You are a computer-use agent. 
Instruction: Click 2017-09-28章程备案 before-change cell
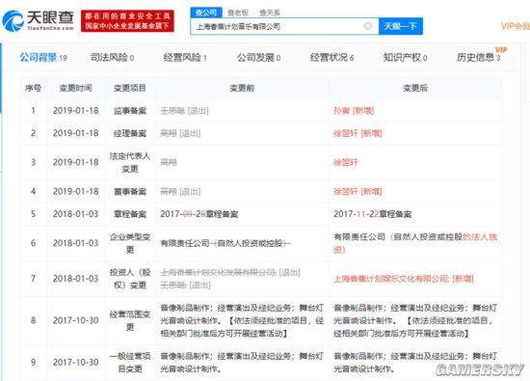click(x=199, y=214)
